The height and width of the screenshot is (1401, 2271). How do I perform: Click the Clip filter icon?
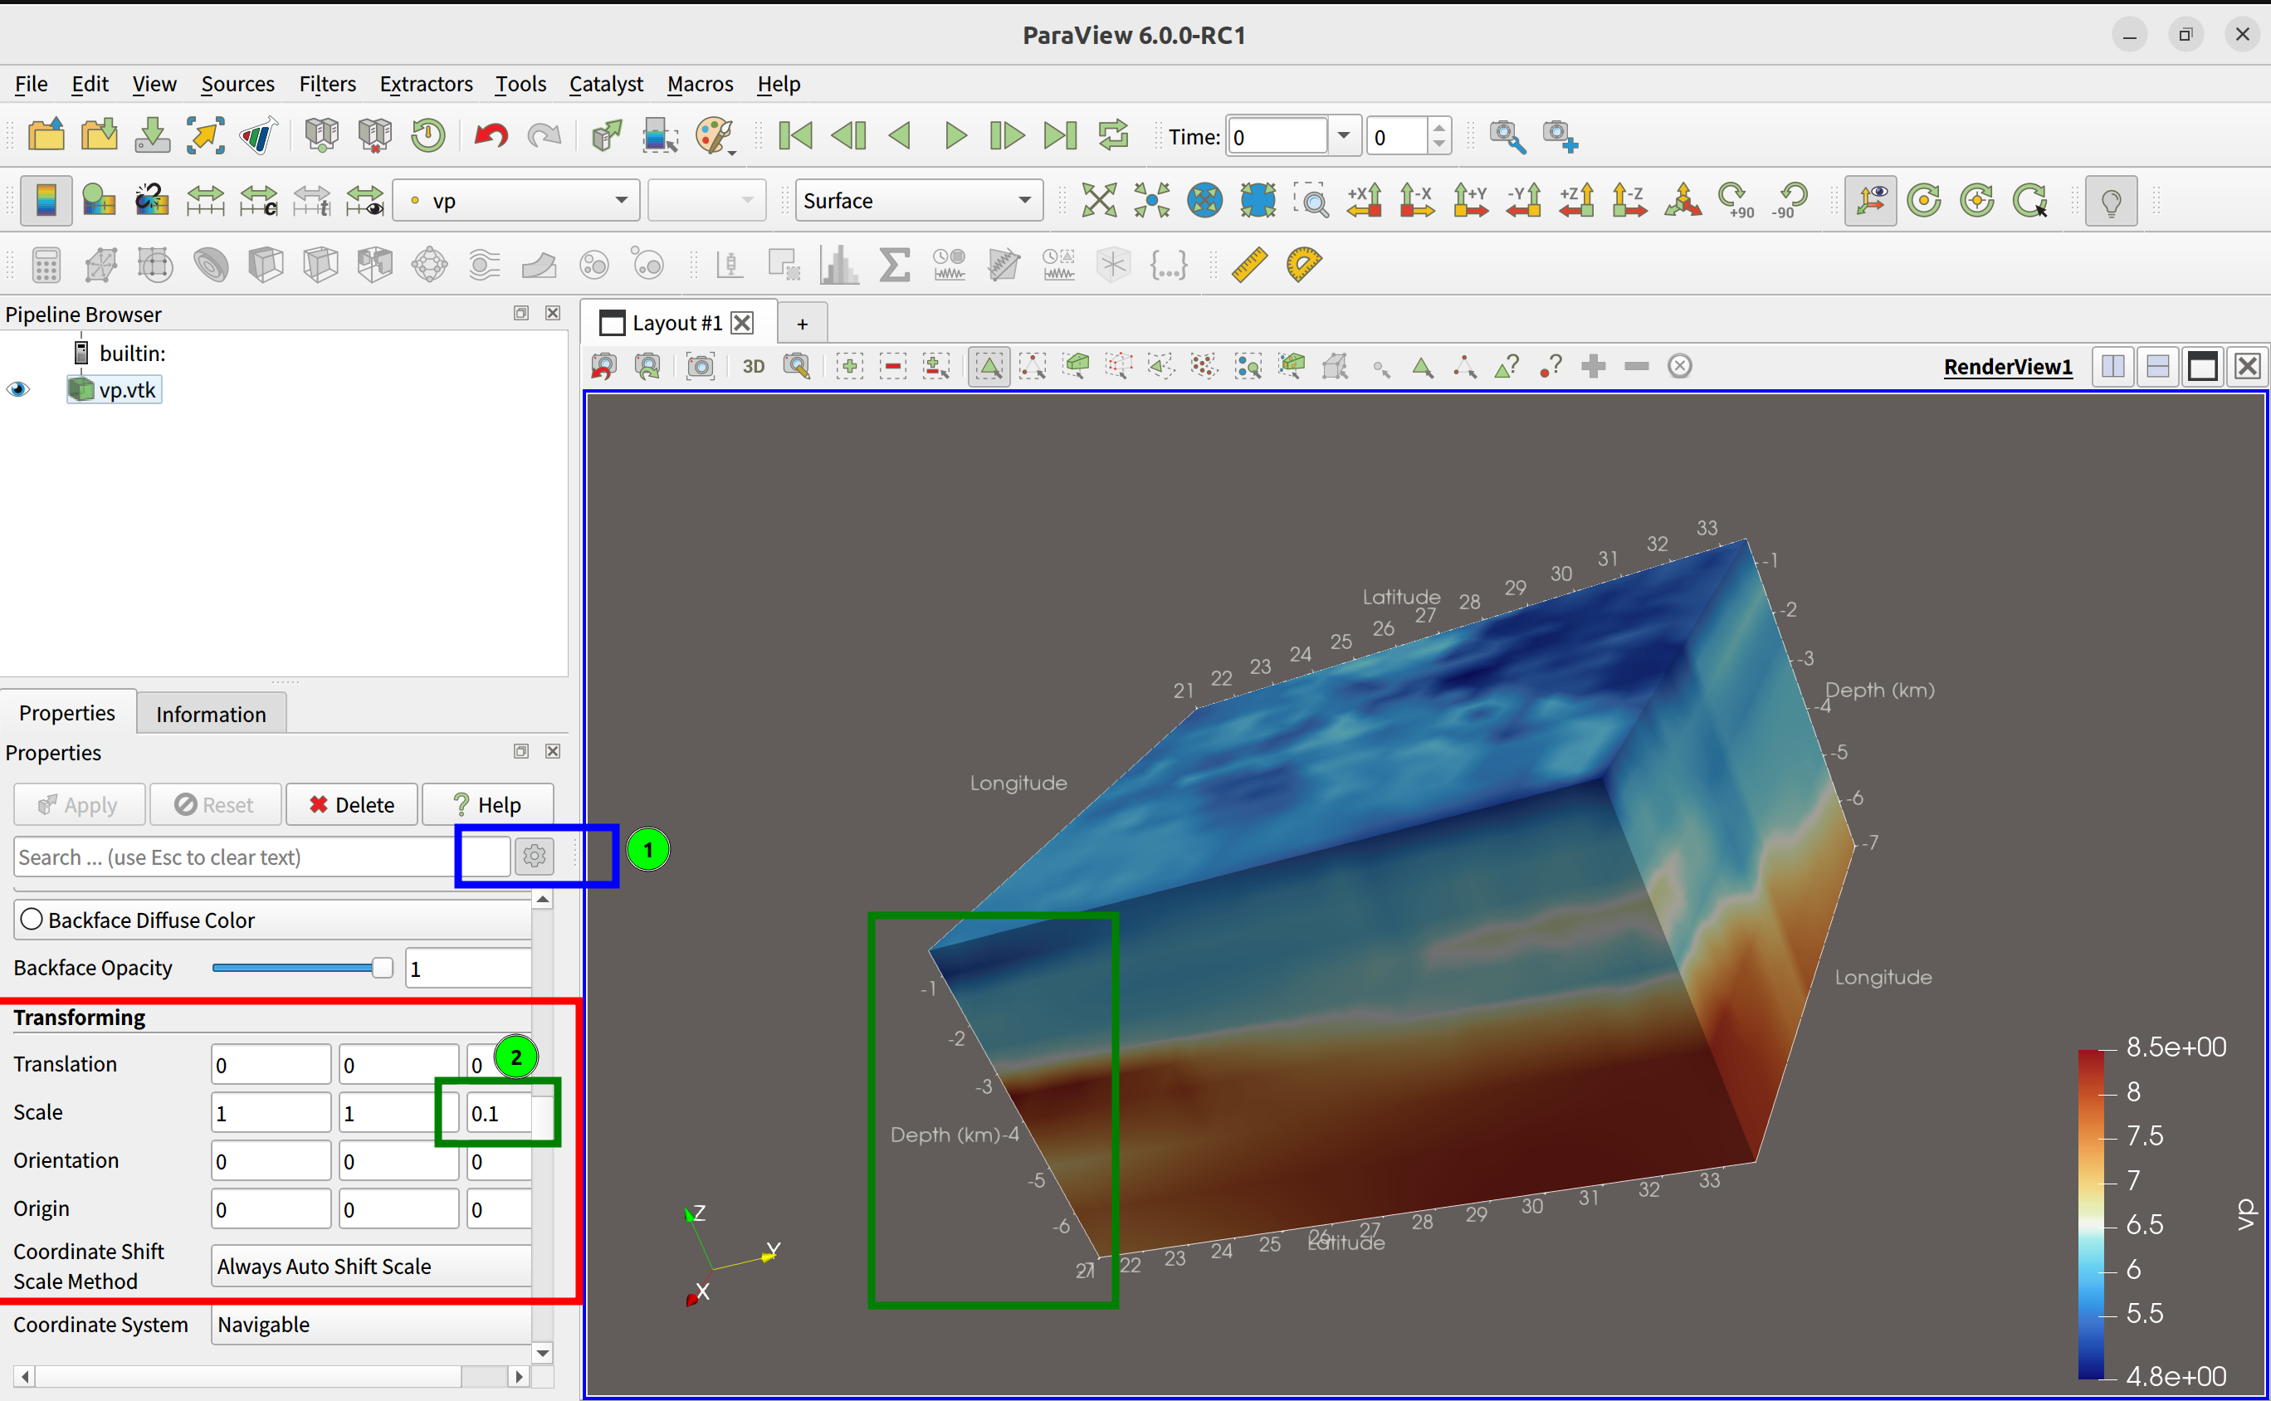[266, 266]
